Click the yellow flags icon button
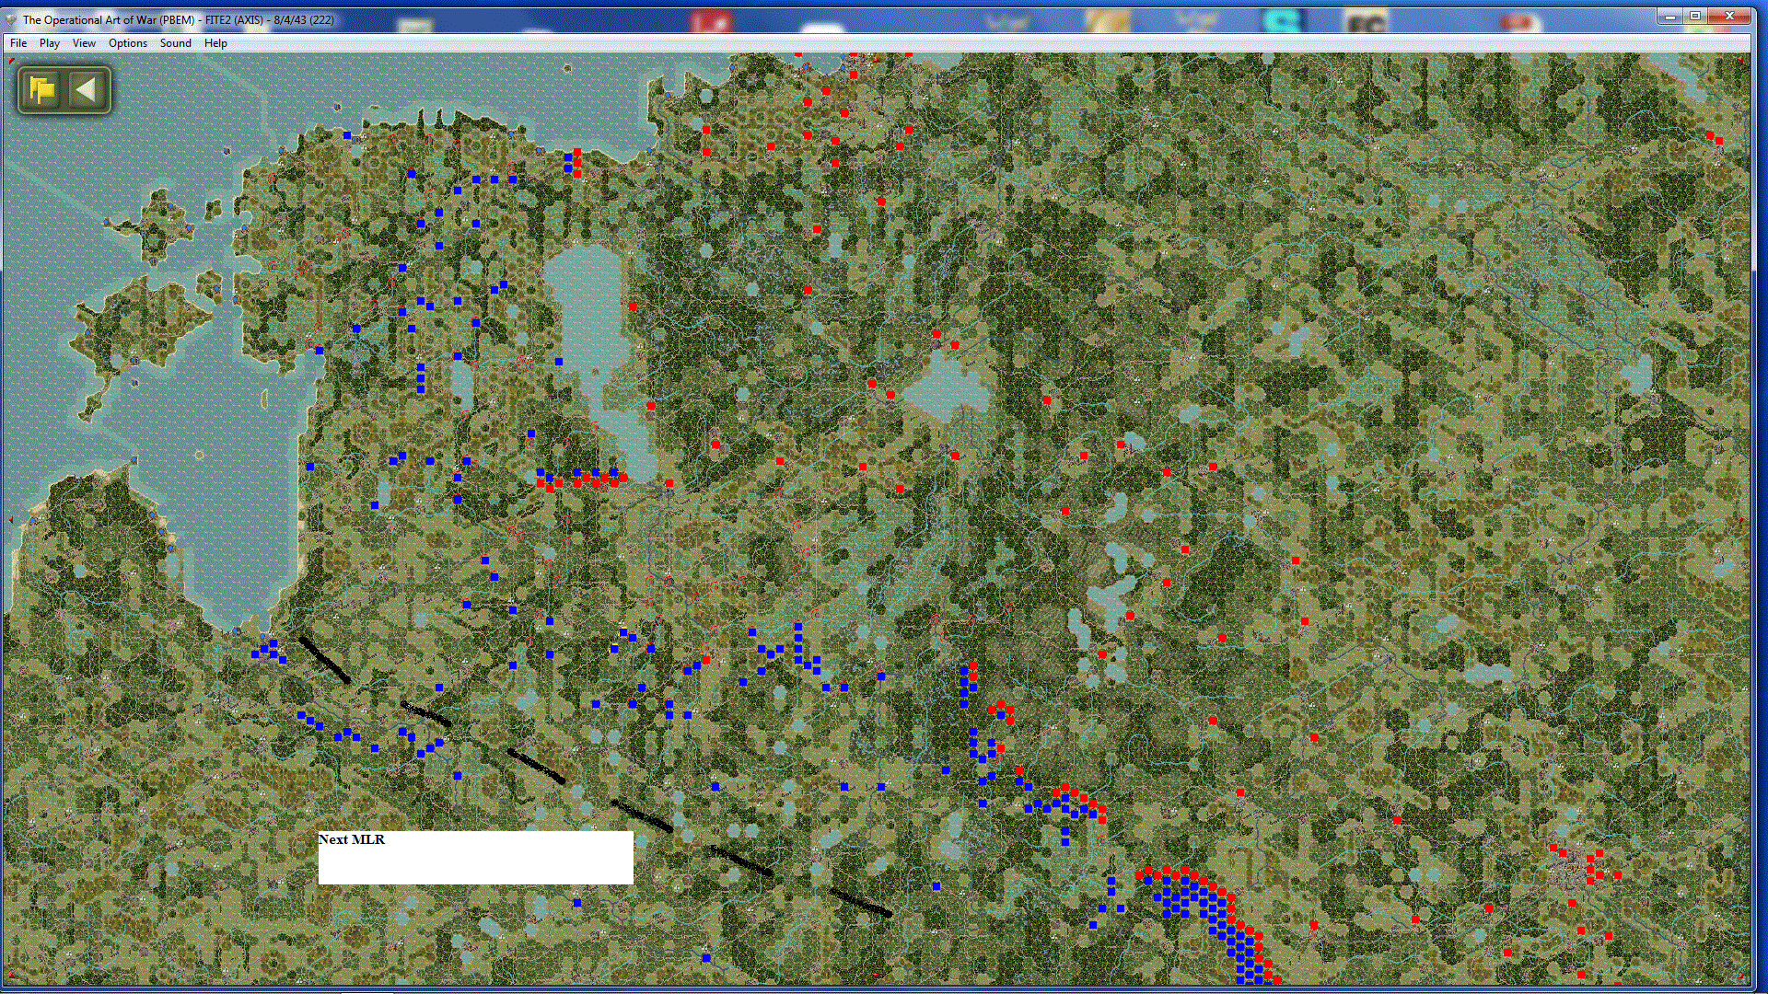This screenshot has height=994, width=1768. 42,90
